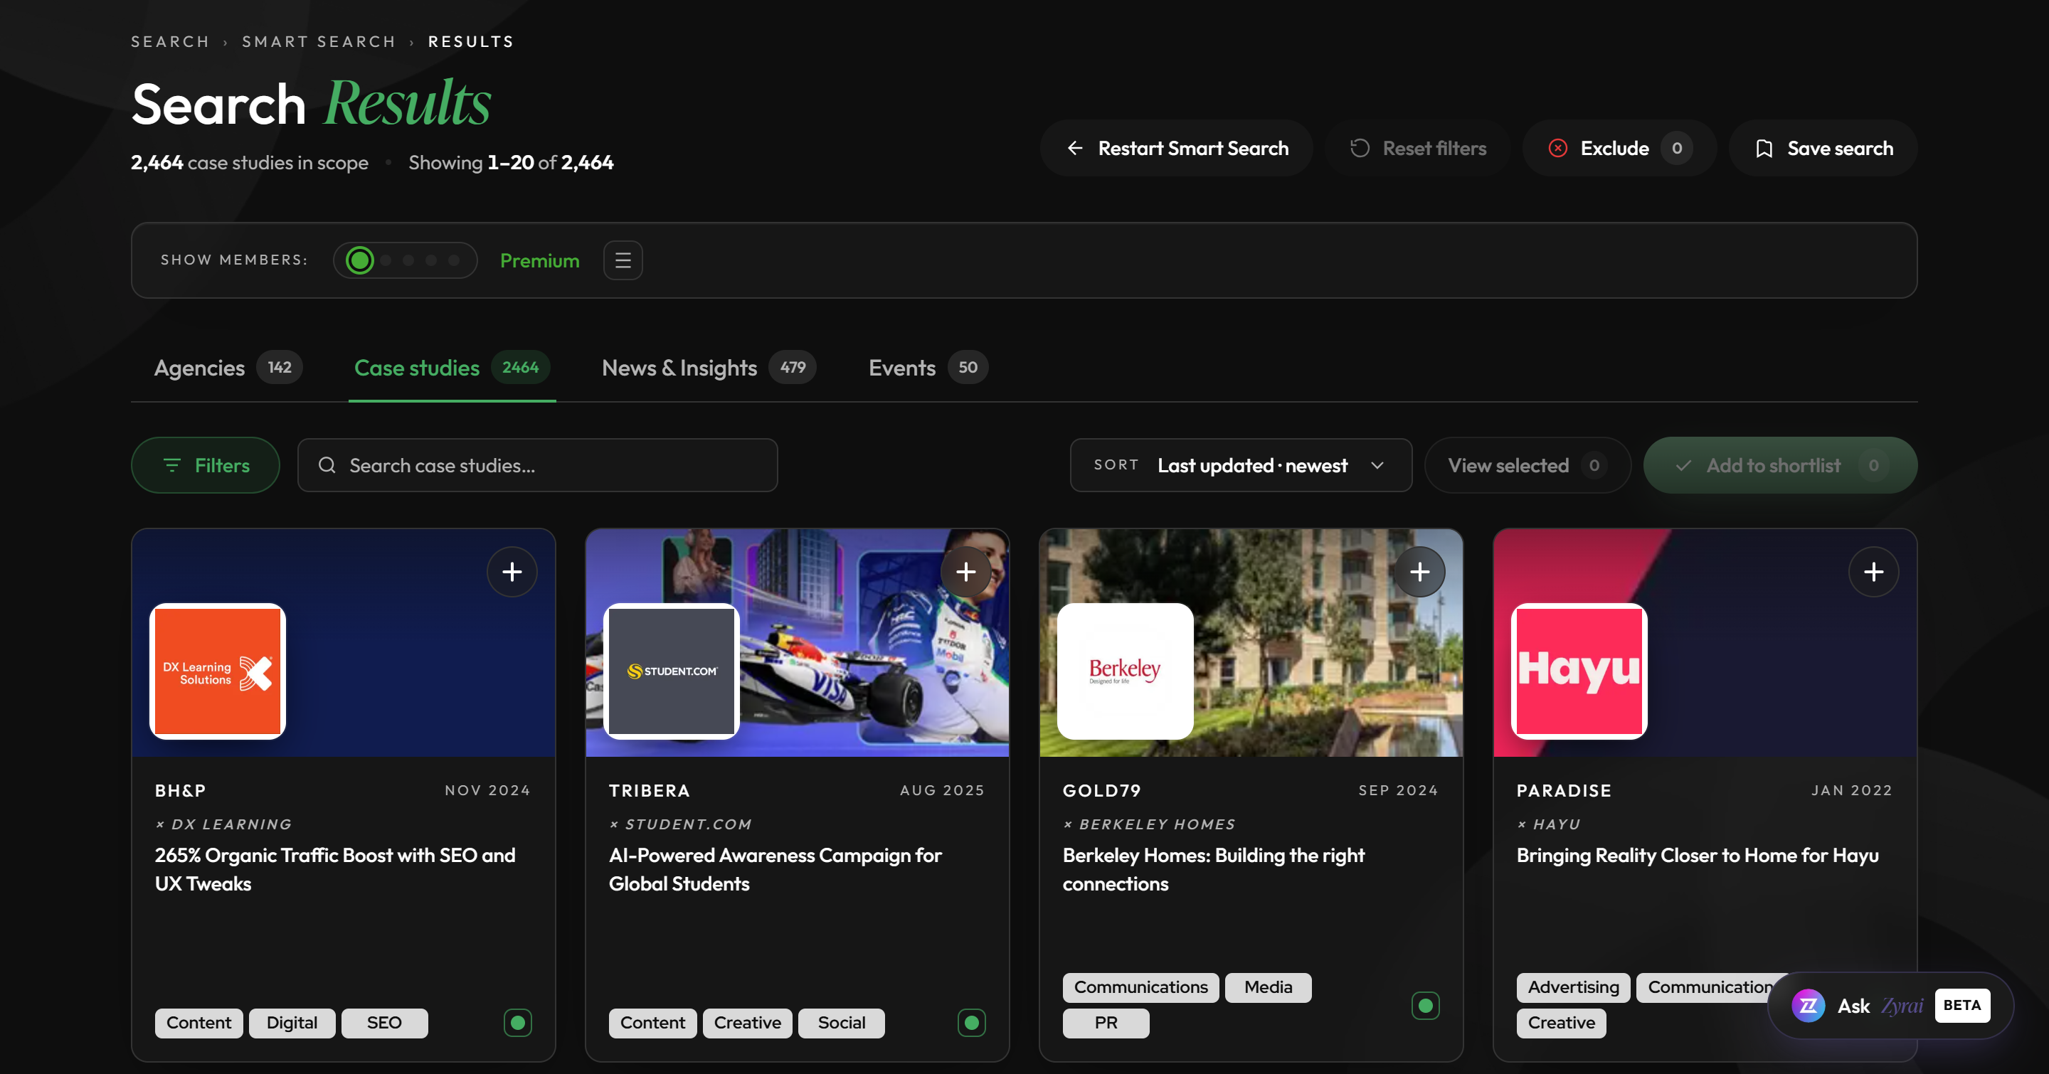Switch to the News & Insights tab

pyautogui.click(x=709, y=367)
